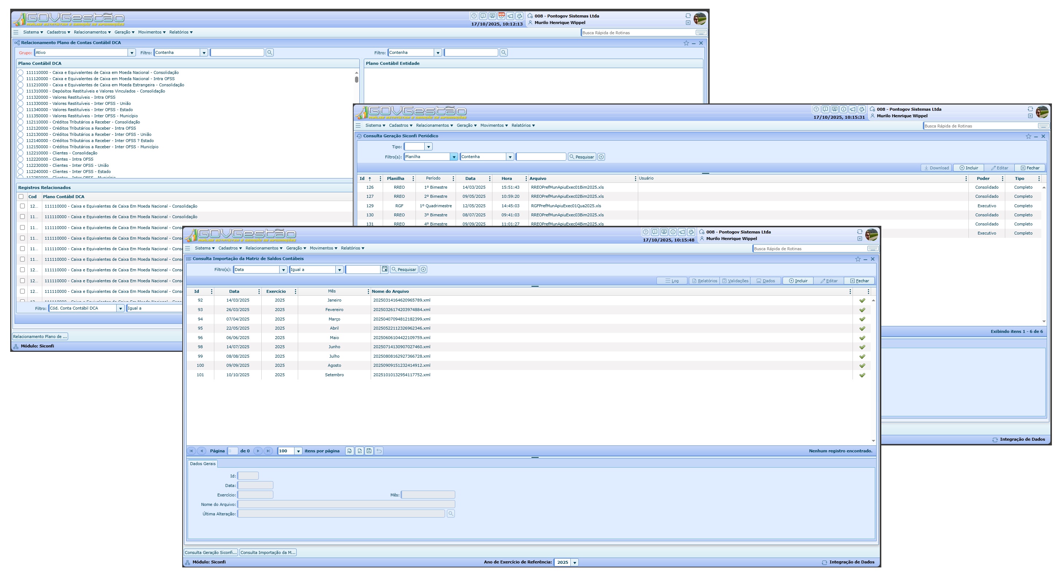
Task: Expand Ano de Exercício 2025 dropdown
Action: (574, 562)
